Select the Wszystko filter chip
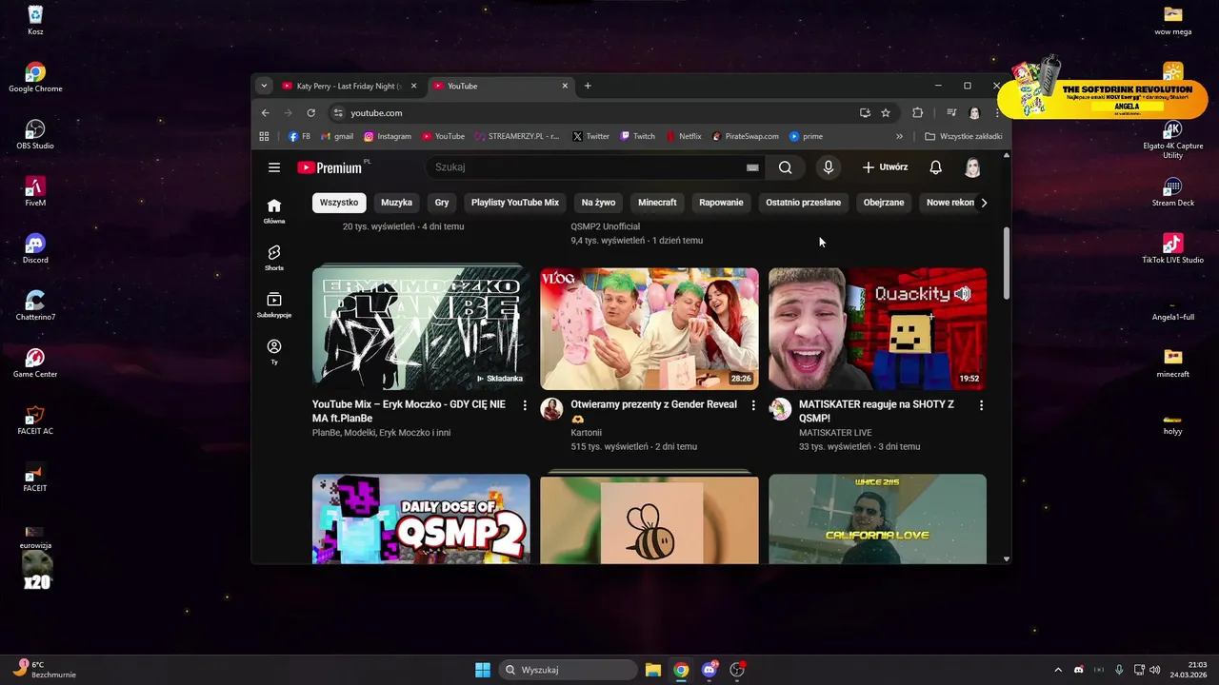The height and width of the screenshot is (685, 1219). click(x=339, y=203)
